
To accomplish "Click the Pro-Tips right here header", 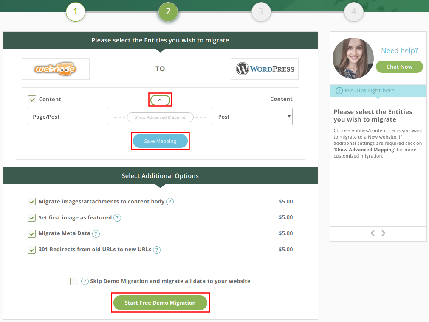I will 378,91.
